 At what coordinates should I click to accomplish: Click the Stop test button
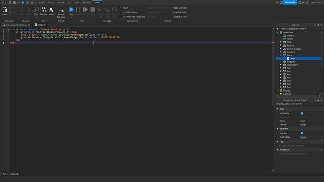click(x=93, y=9)
